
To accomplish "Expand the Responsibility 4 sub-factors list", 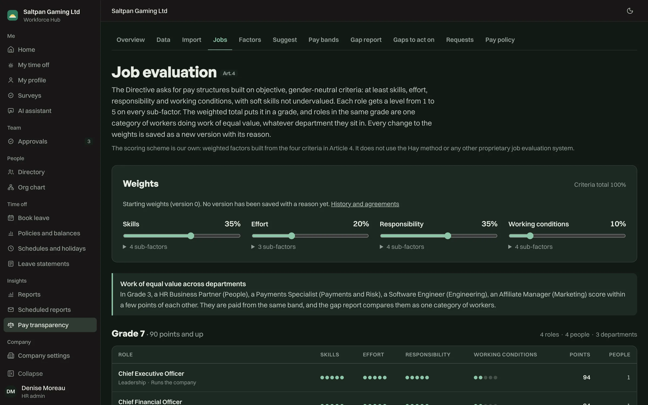I will (x=402, y=247).
